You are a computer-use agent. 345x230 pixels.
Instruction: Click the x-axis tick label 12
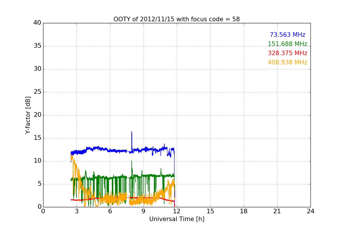[177, 211]
